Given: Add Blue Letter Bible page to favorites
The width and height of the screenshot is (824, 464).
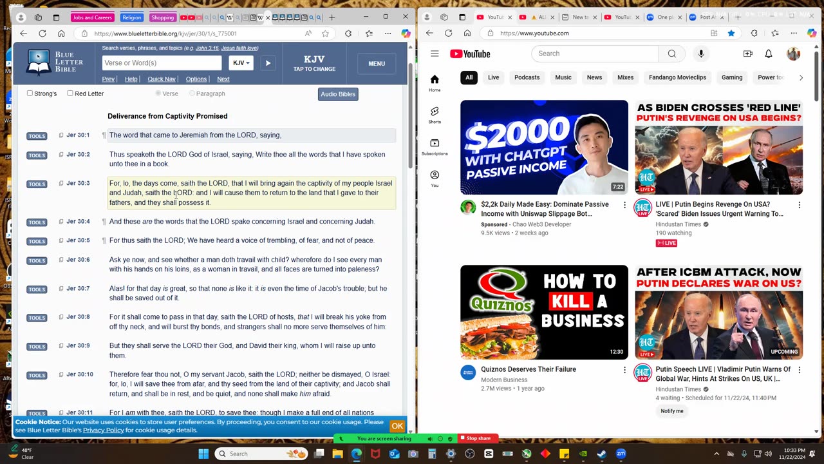Looking at the screenshot, I should 326,34.
